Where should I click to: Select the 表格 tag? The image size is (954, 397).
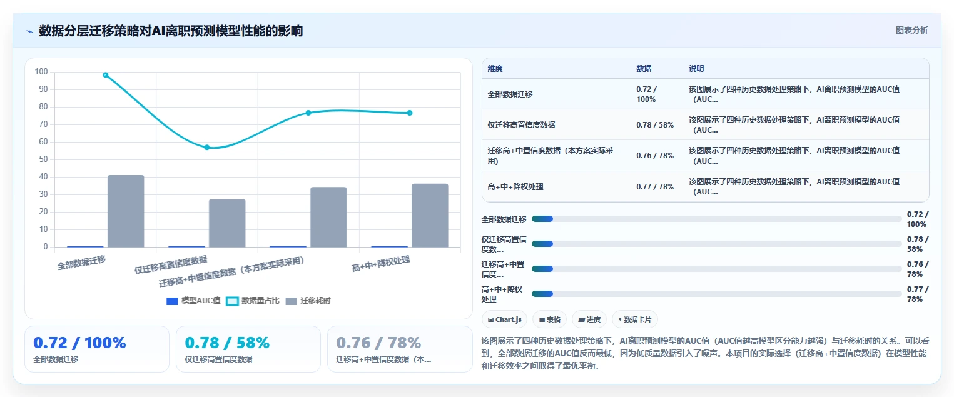point(549,319)
